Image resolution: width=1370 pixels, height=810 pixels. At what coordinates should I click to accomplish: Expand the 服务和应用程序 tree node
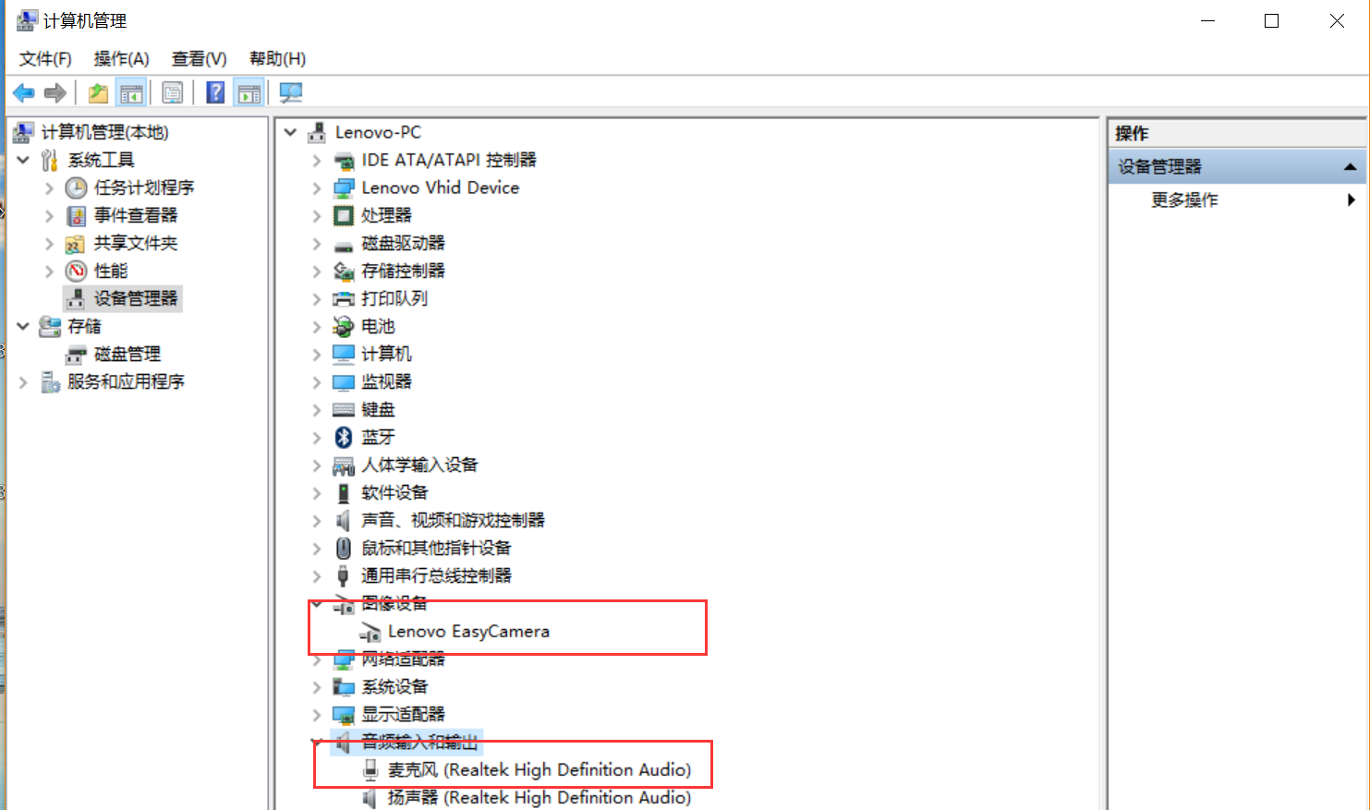tap(23, 381)
